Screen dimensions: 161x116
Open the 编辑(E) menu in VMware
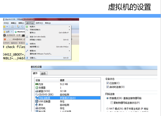click(x=14, y=23)
